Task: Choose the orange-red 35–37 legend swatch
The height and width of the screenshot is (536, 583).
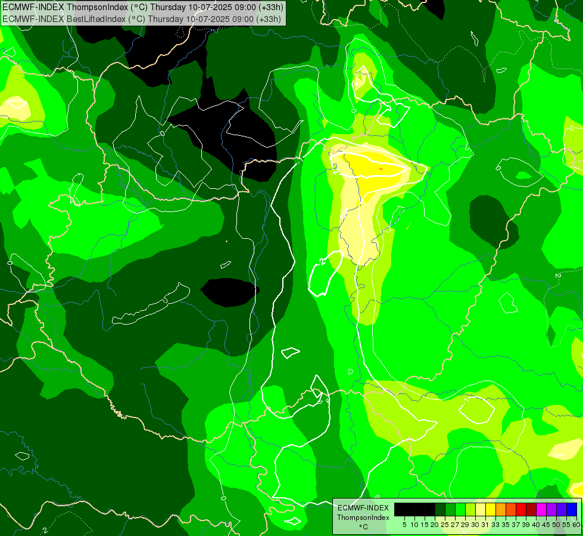Action: point(511,509)
